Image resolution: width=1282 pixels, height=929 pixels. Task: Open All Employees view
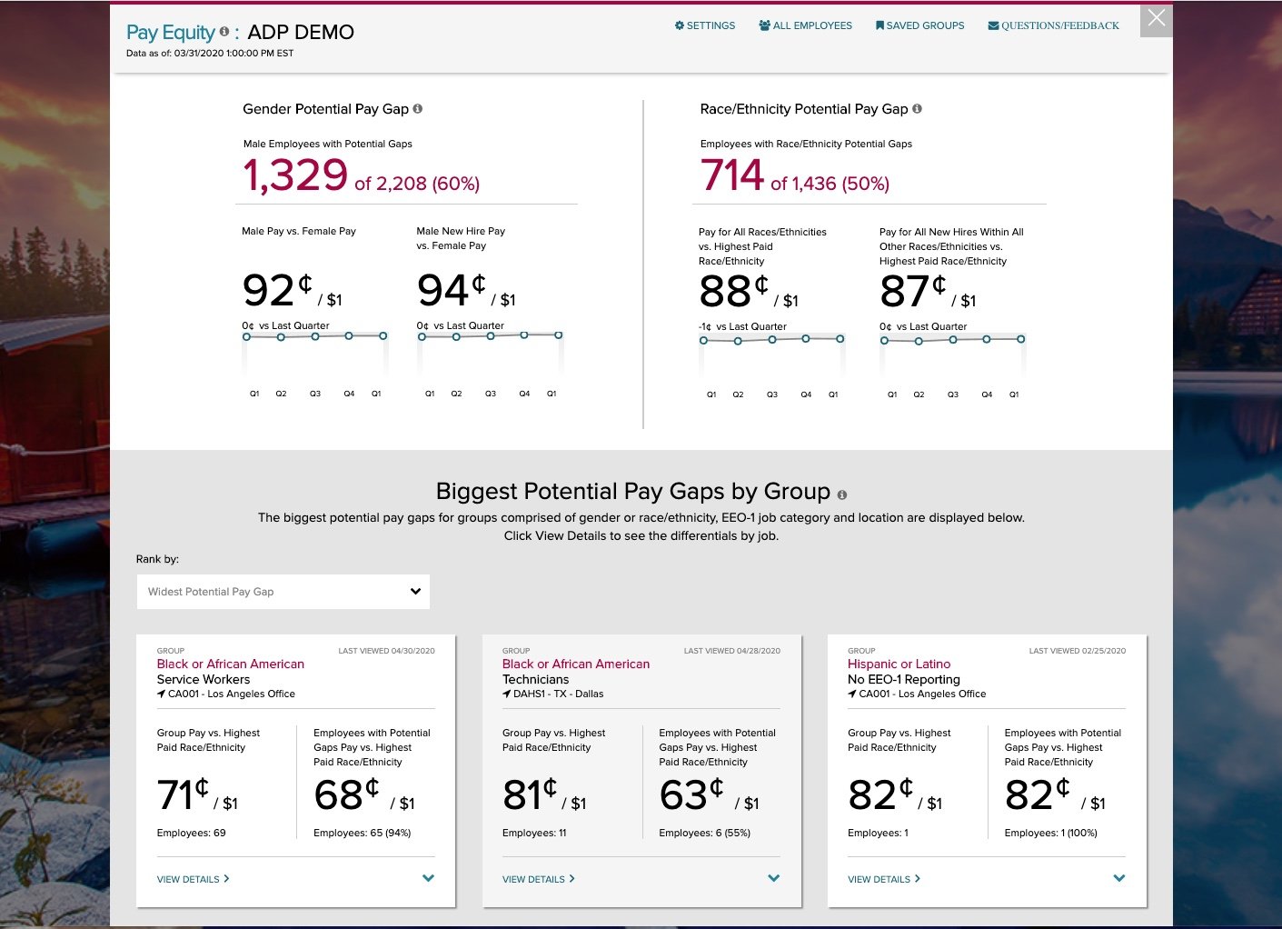pyautogui.click(x=805, y=25)
